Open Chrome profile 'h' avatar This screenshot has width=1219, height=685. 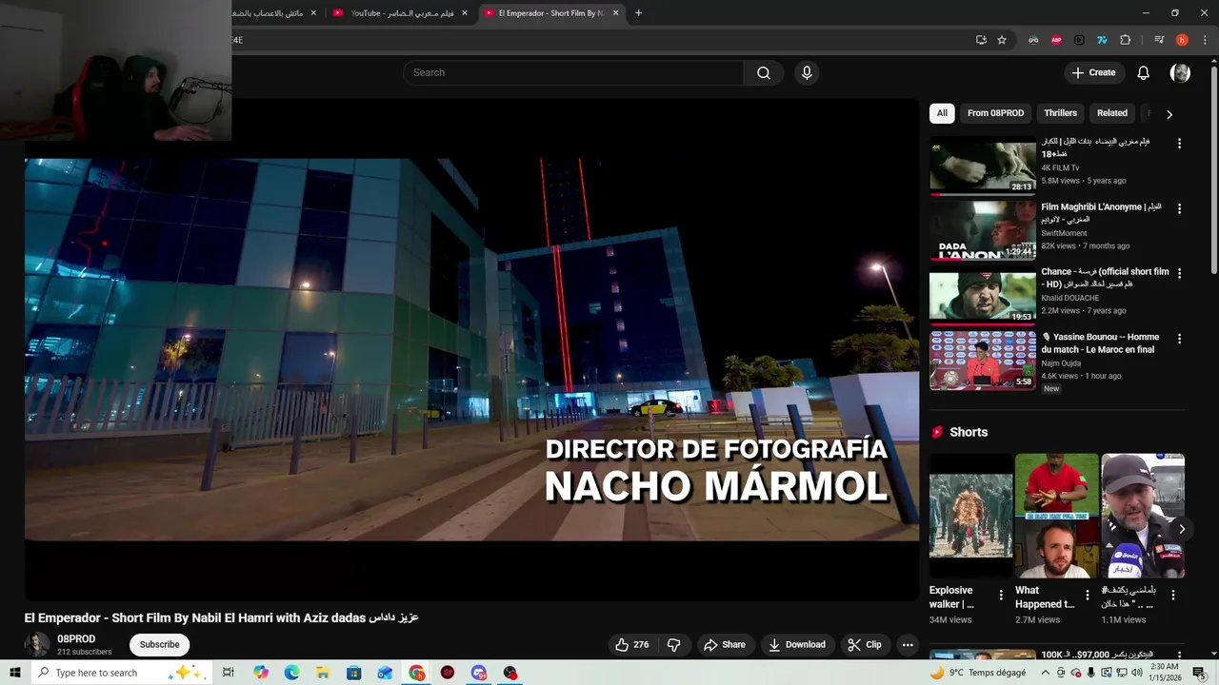[x=1182, y=40]
